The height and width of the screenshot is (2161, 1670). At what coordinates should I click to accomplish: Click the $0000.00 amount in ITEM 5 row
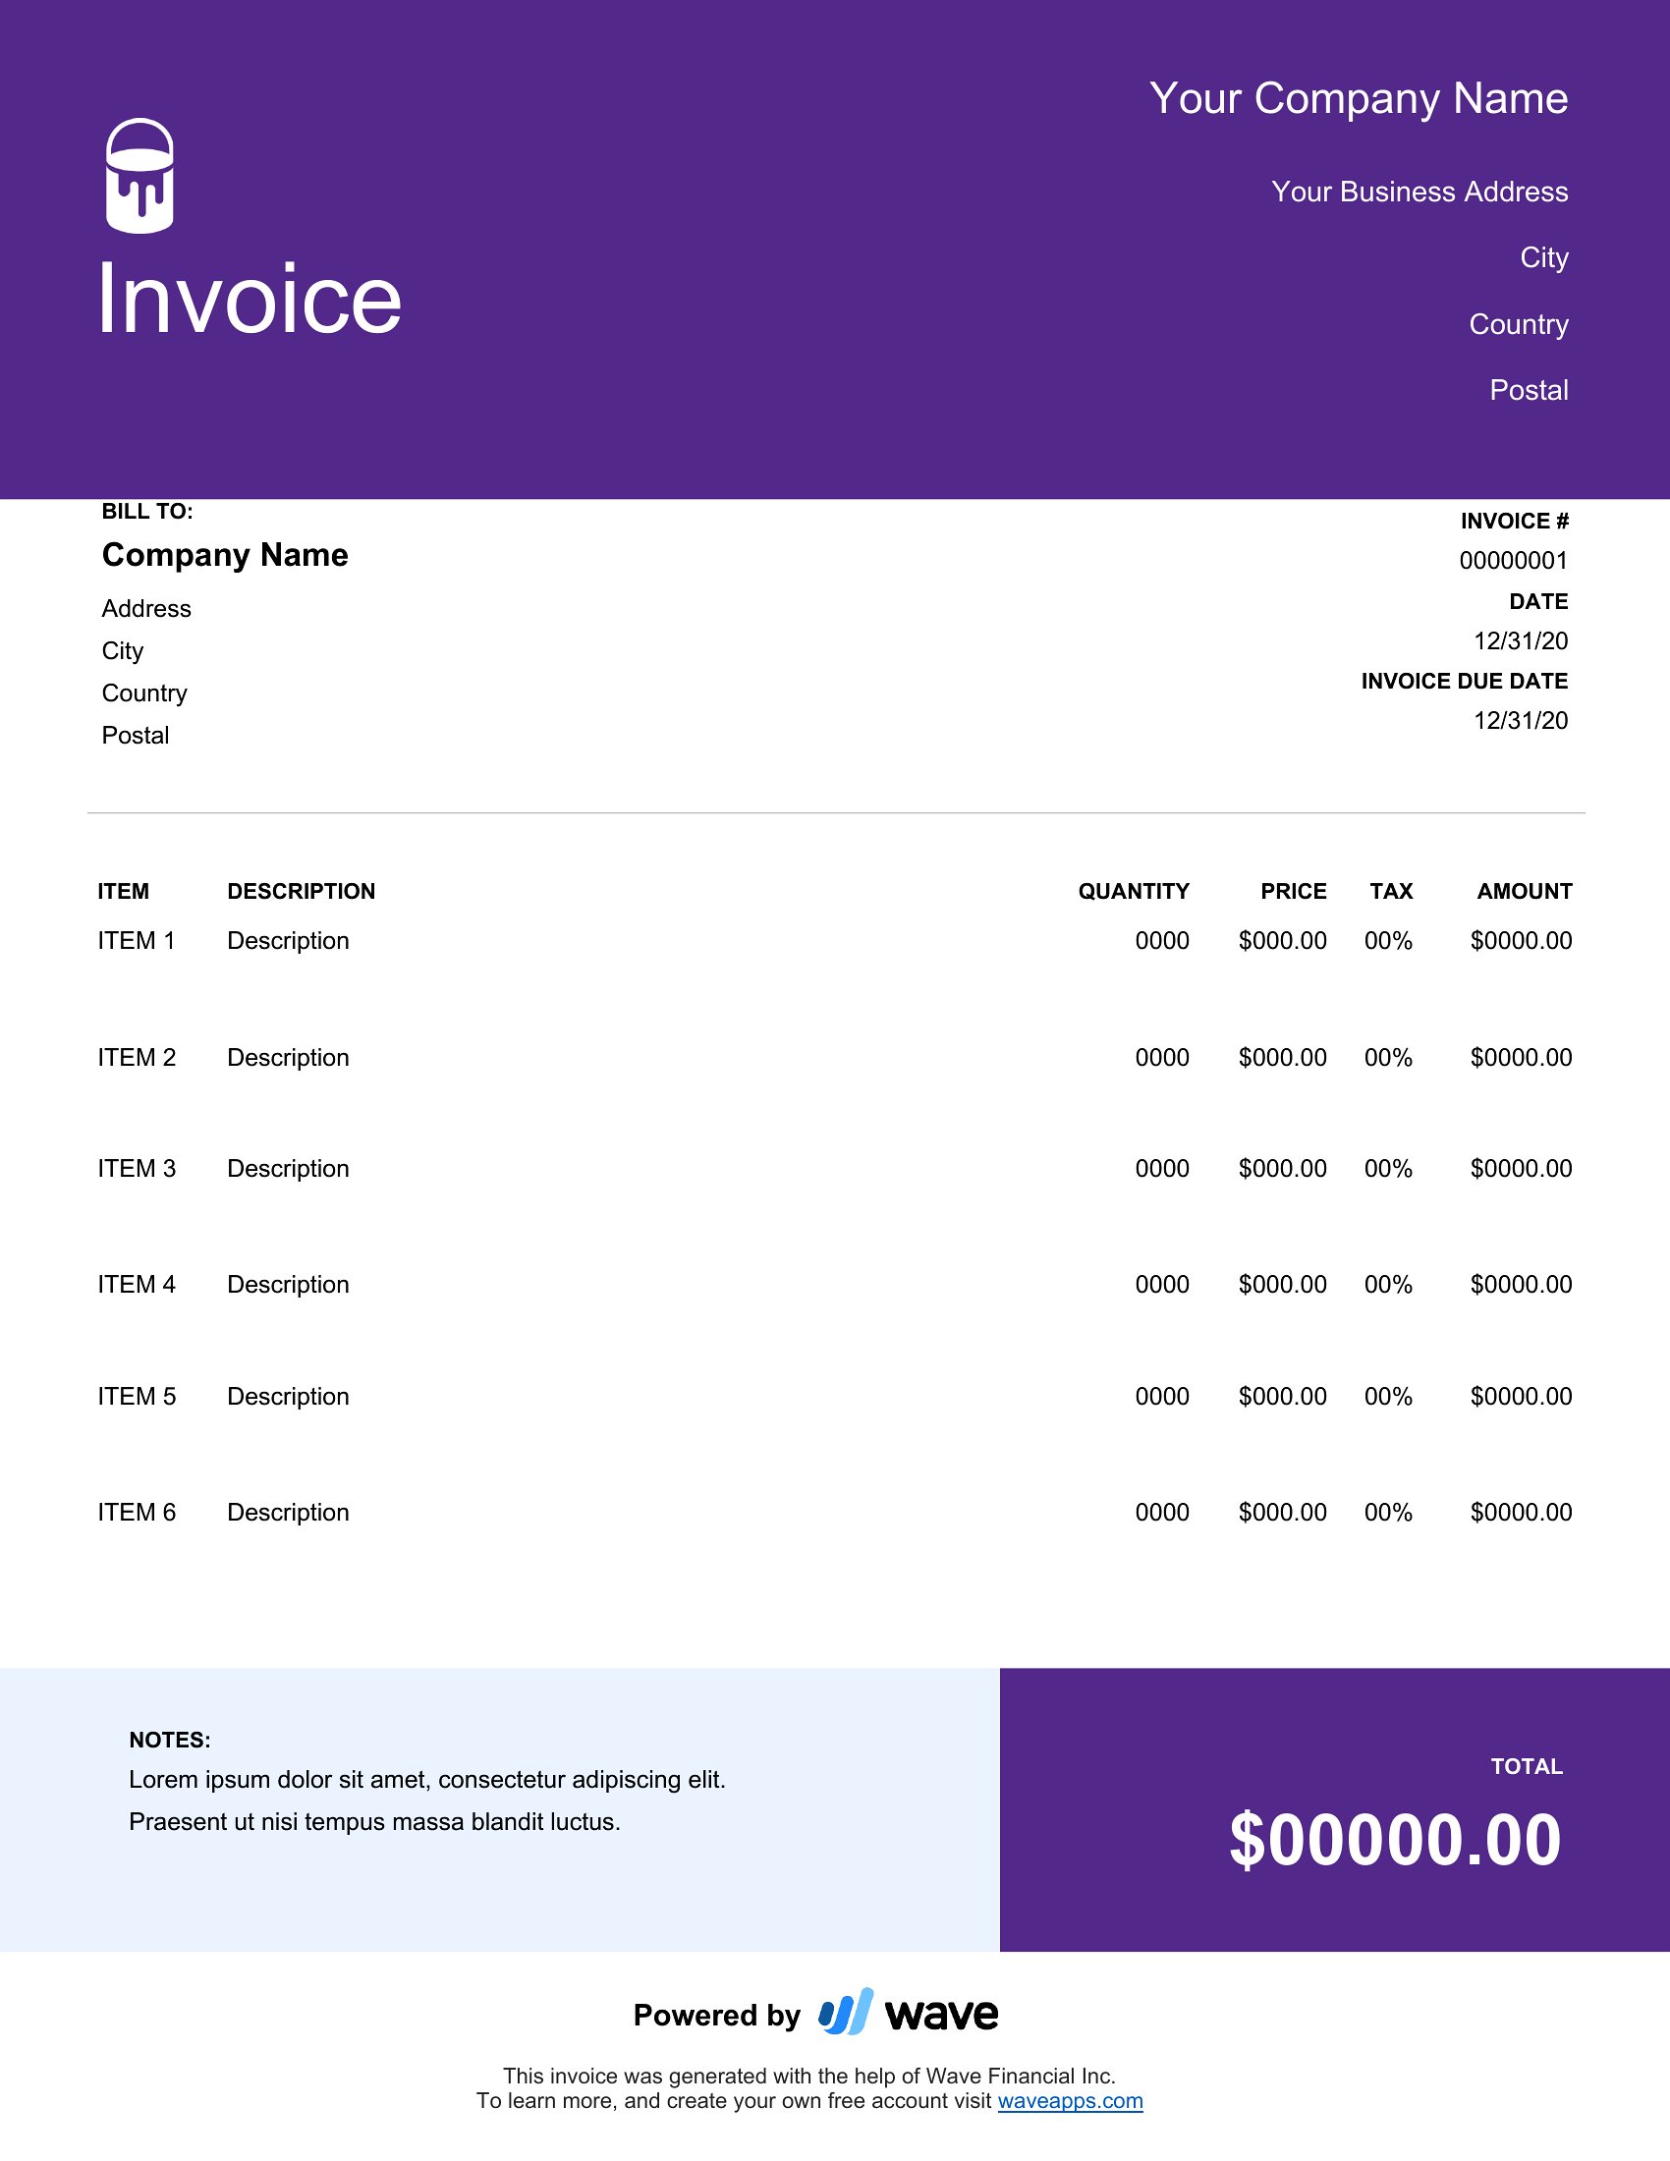pos(1521,1396)
